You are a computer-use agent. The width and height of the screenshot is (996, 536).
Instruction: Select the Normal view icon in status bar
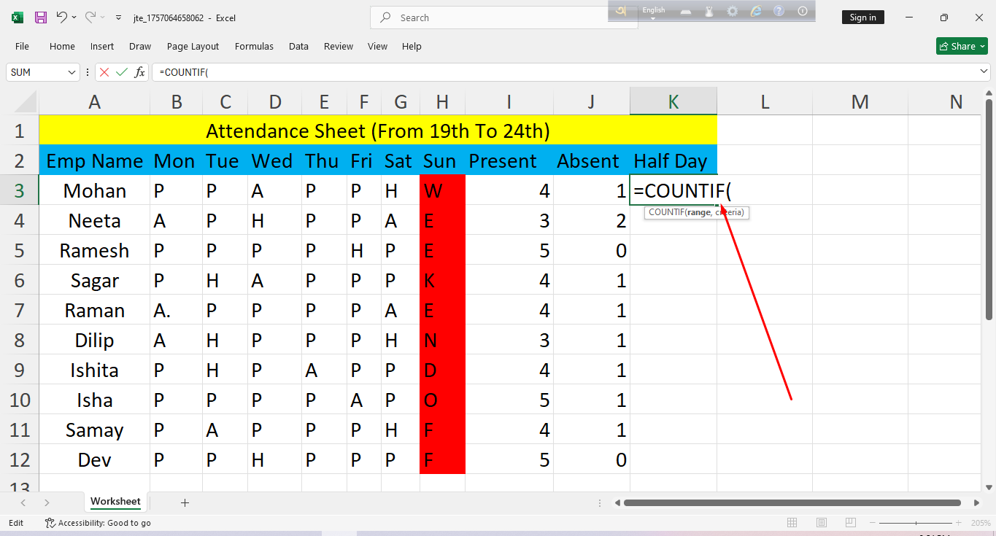[792, 523]
